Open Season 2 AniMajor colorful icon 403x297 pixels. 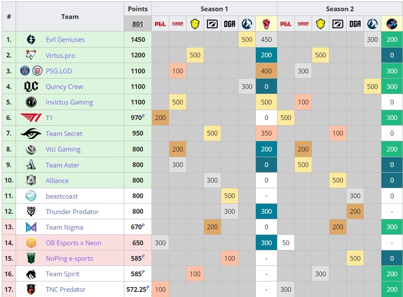392,24
